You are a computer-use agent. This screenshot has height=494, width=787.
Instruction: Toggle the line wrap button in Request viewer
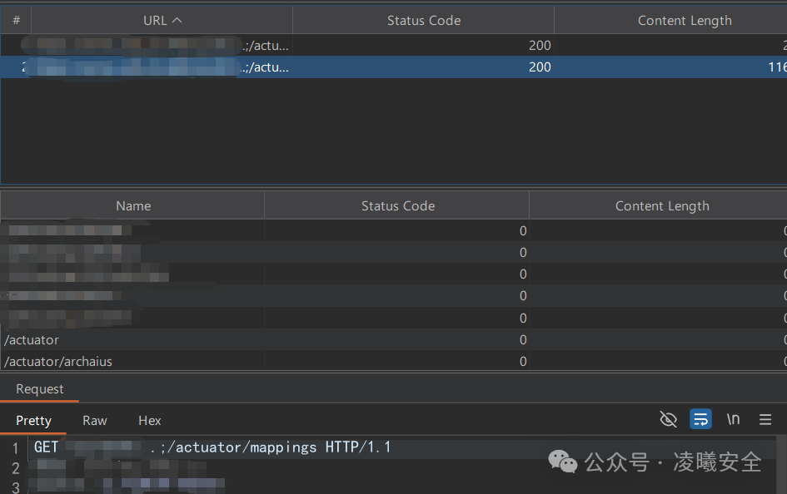point(700,419)
